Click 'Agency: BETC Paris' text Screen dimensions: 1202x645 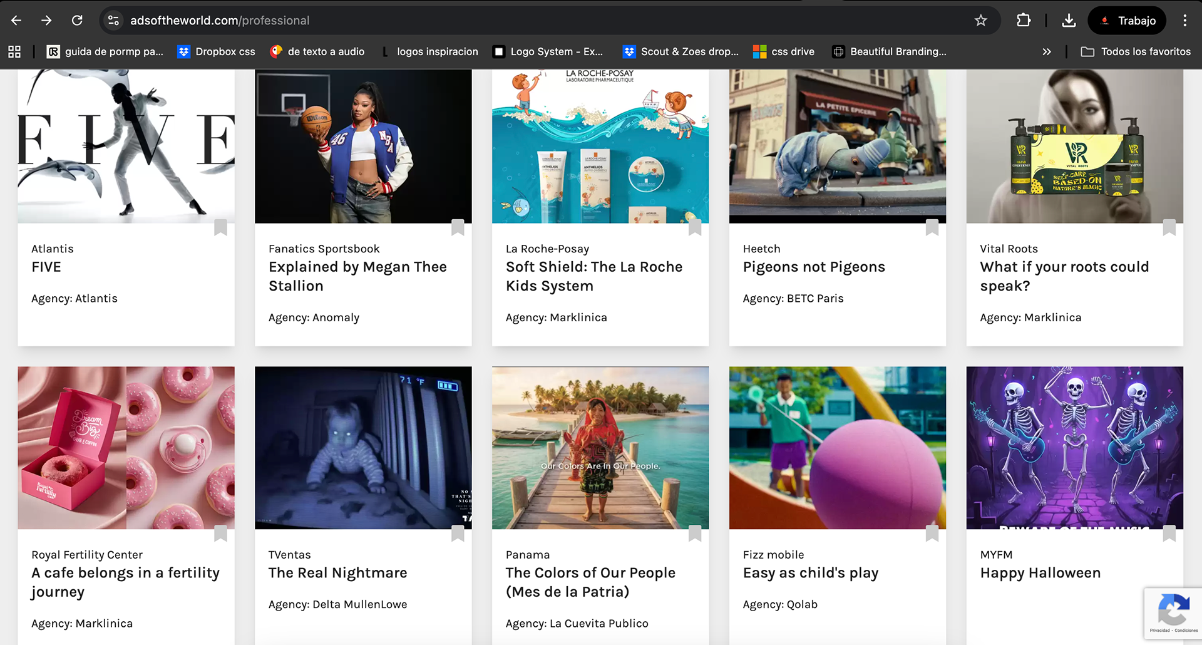click(793, 299)
